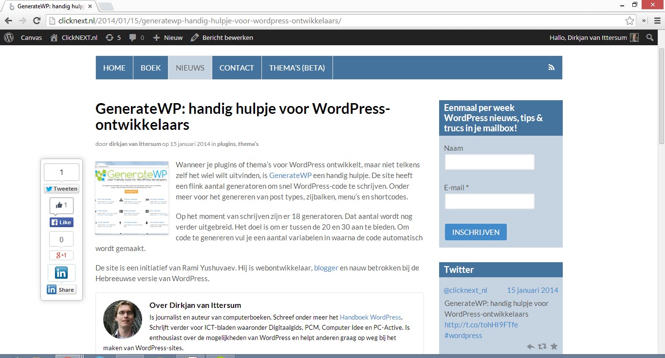The width and height of the screenshot is (665, 358).
Task: Open the thema's category link
Action: (248, 144)
